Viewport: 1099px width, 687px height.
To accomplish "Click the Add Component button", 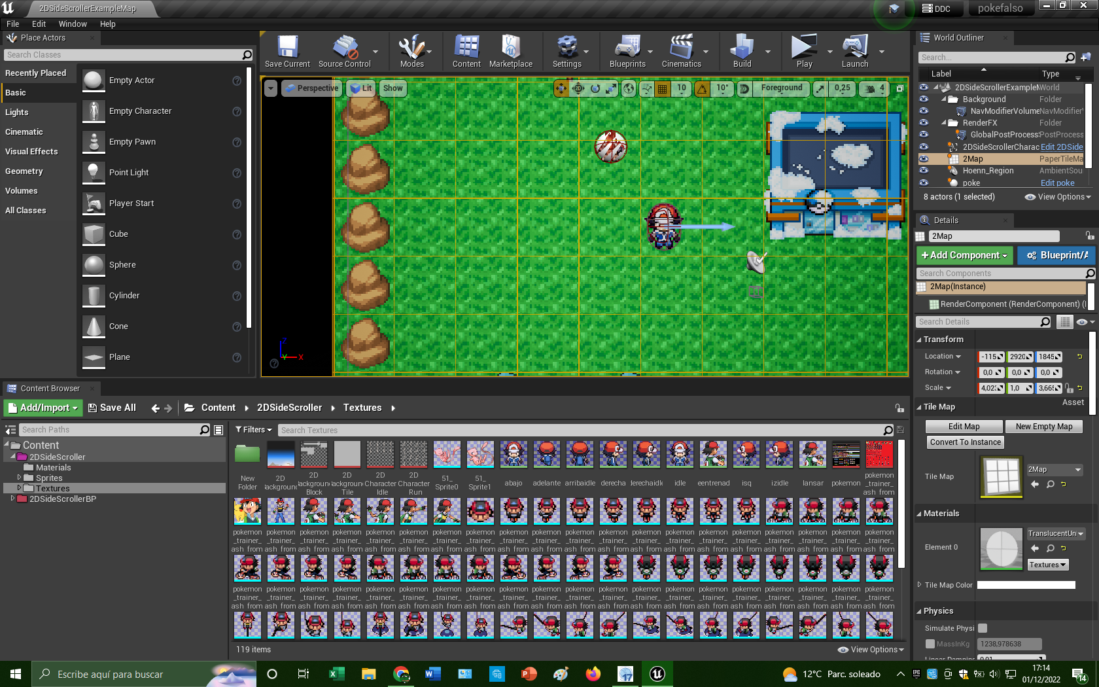I will point(965,255).
